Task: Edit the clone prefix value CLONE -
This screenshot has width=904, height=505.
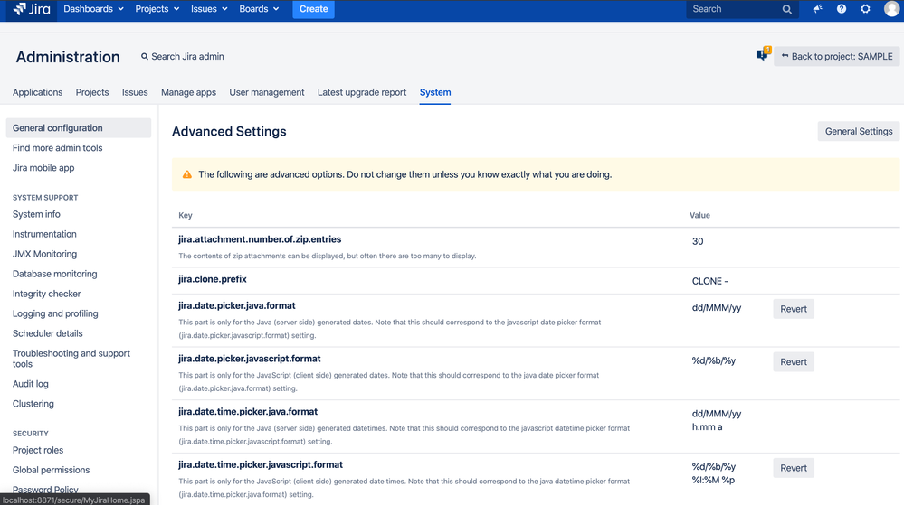Action: [x=709, y=282]
